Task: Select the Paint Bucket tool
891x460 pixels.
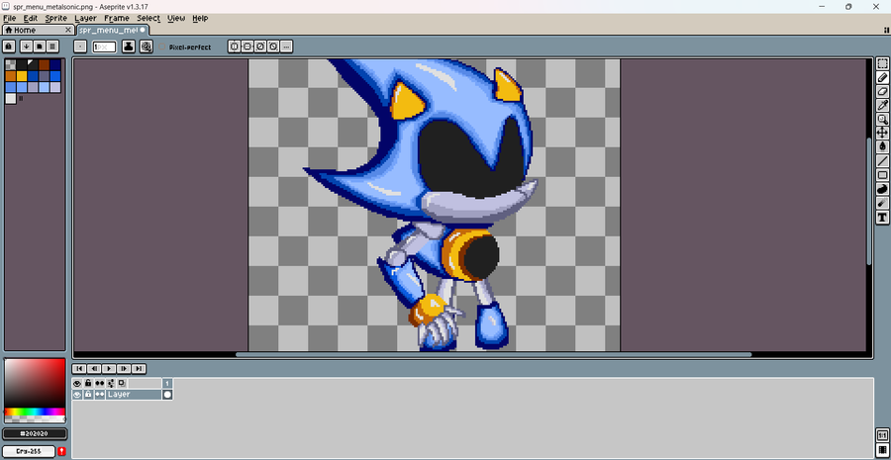Action: (x=882, y=146)
